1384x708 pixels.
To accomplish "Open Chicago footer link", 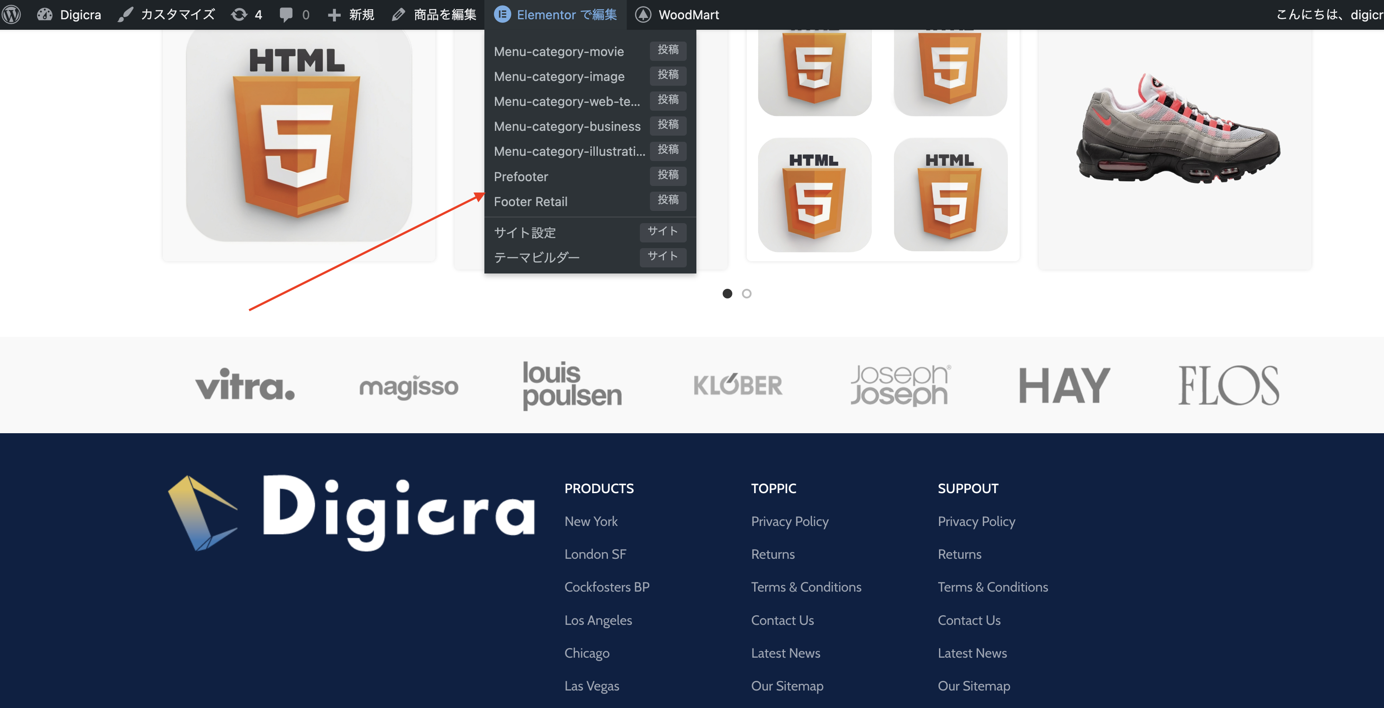I will (587, 653).
